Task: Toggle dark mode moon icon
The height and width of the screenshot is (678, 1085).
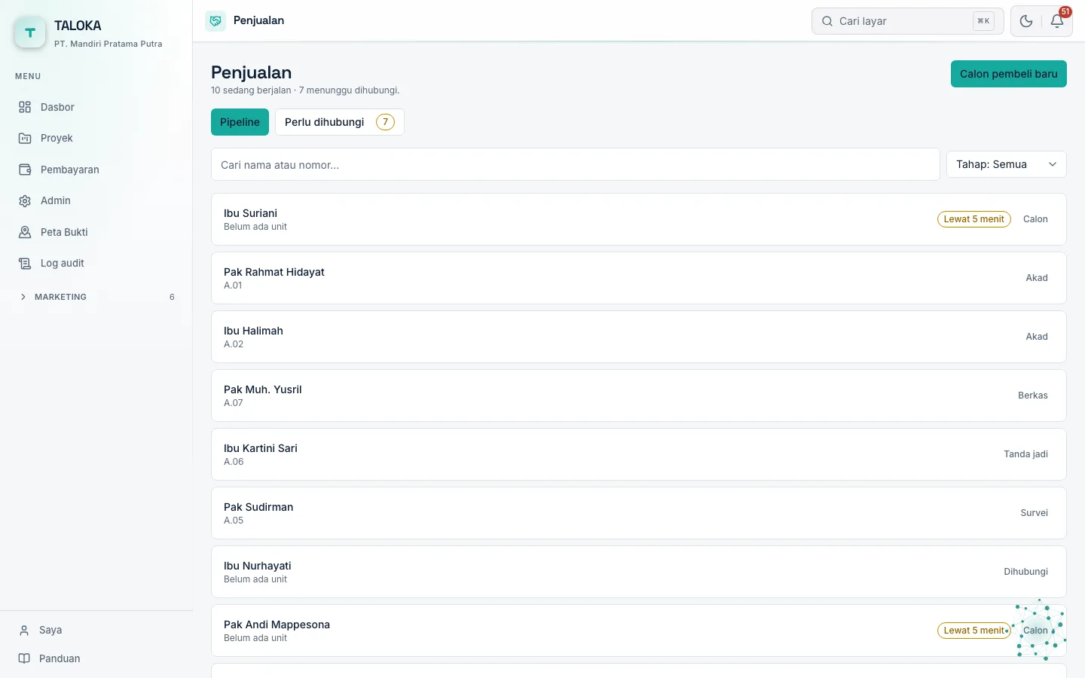Action: pos(1026,21)
